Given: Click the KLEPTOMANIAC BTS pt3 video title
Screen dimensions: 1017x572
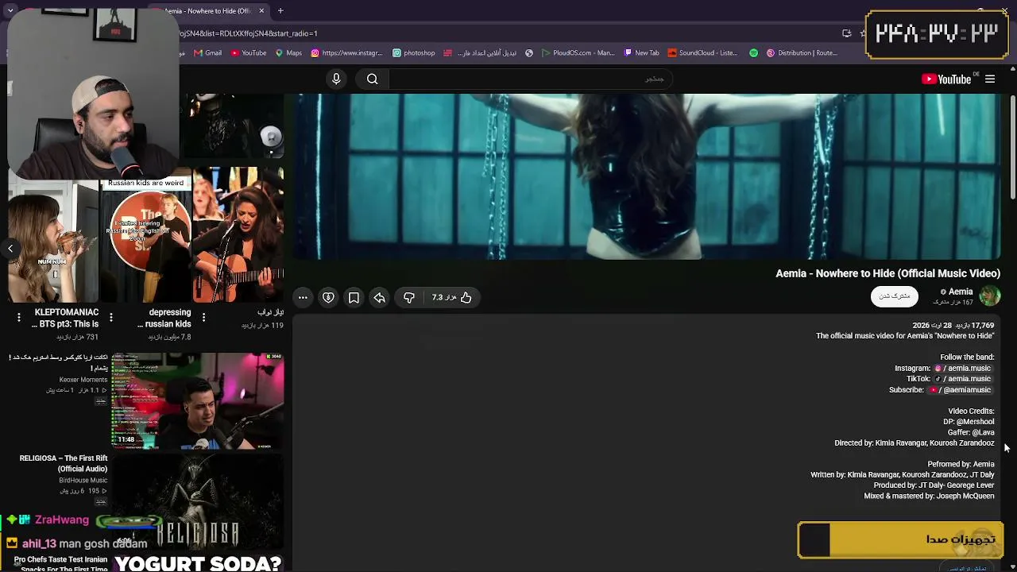Looking at the screenshot, I should (66, 319).
